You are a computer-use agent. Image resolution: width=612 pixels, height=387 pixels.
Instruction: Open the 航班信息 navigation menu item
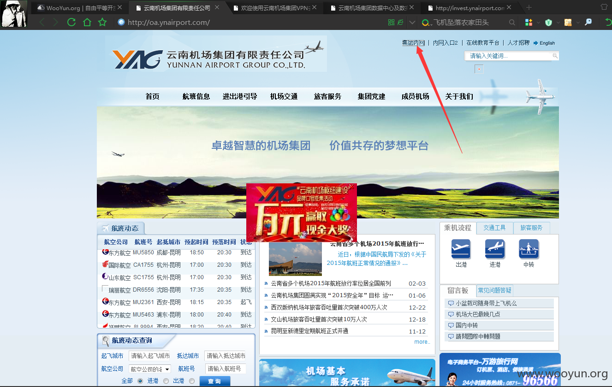click(x=196, y=96)
